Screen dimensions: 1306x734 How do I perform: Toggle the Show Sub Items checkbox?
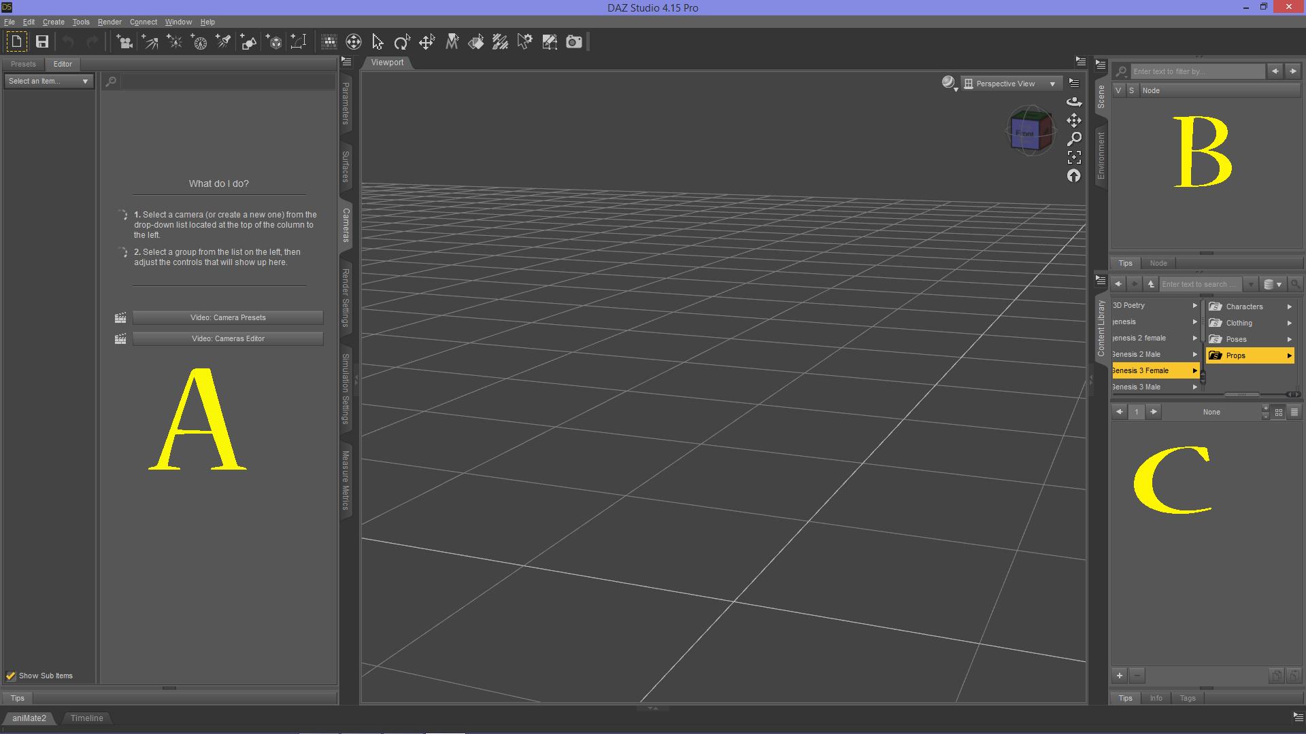click(x=11, y=676)
